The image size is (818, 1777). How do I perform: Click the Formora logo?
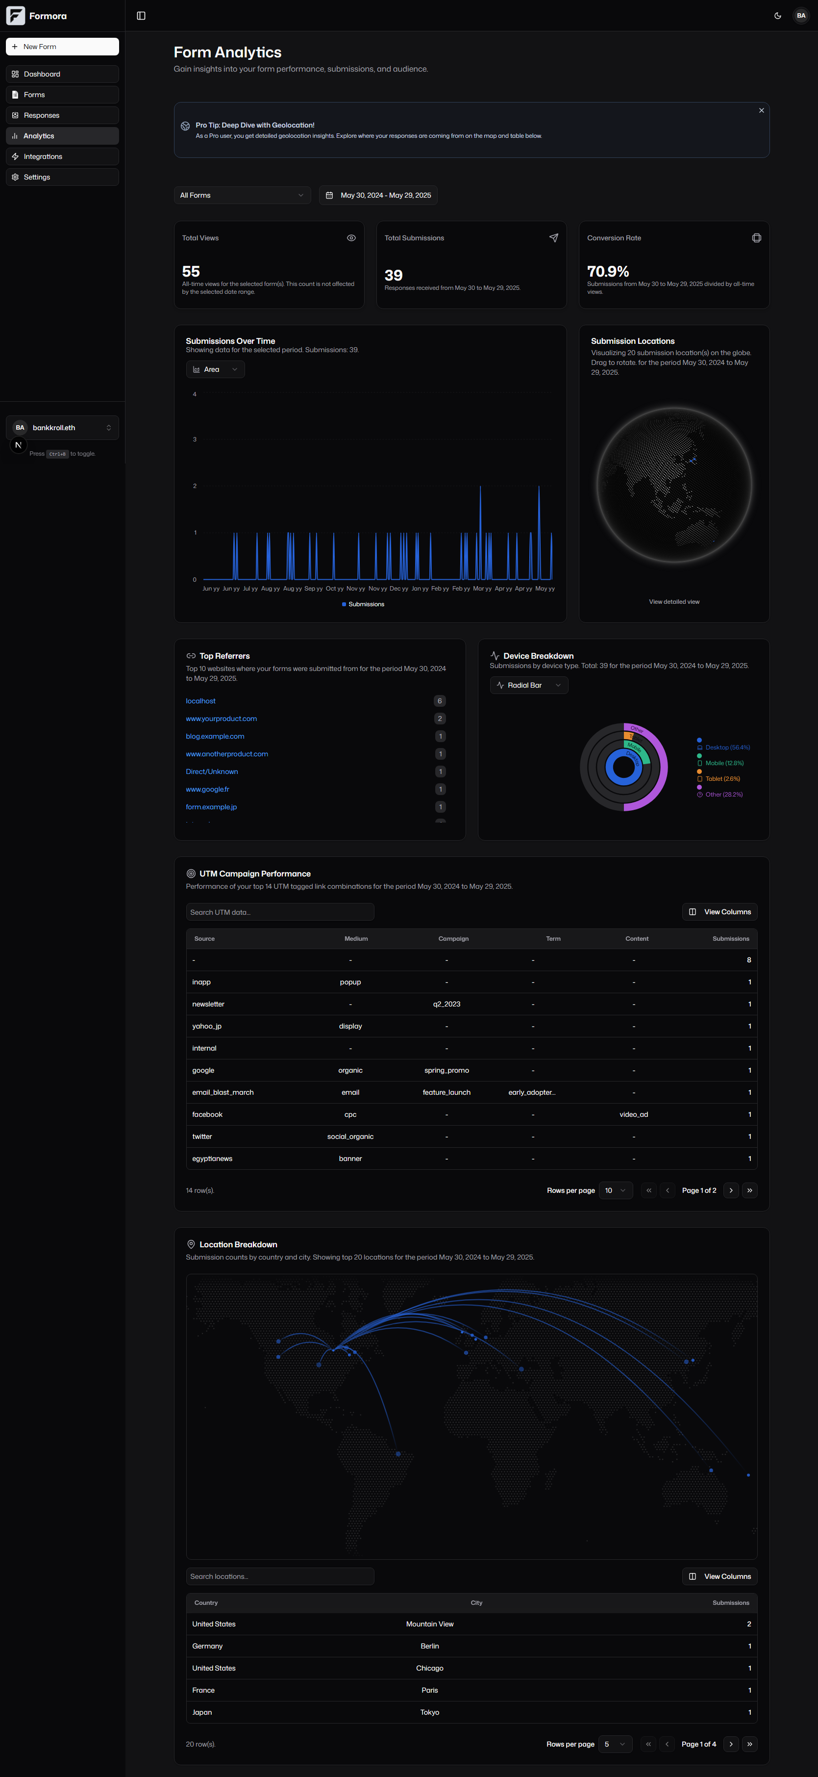[x=37, y=16]
